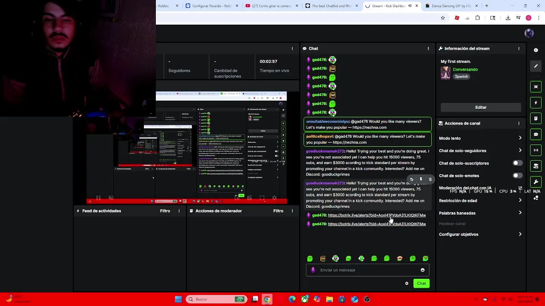The height and width of the screenshot is (306, 545).
Task: Open a new browser tab
Action: click(x=487, y=6)
